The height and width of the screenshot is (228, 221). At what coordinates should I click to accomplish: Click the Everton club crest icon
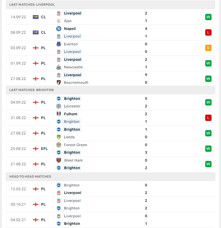(59, 44)
